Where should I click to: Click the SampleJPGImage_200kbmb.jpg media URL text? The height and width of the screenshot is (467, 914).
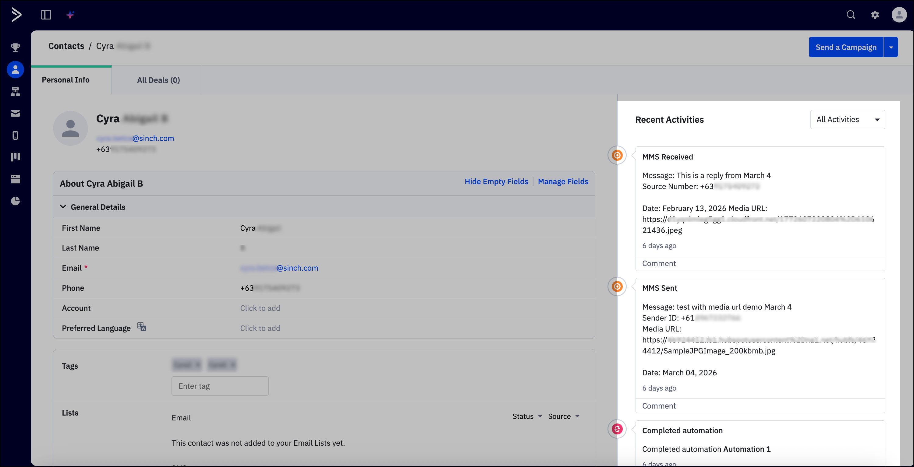coord(709,351)
